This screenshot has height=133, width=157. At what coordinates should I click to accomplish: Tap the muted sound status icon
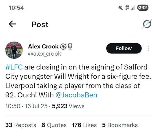coord(121,8)
